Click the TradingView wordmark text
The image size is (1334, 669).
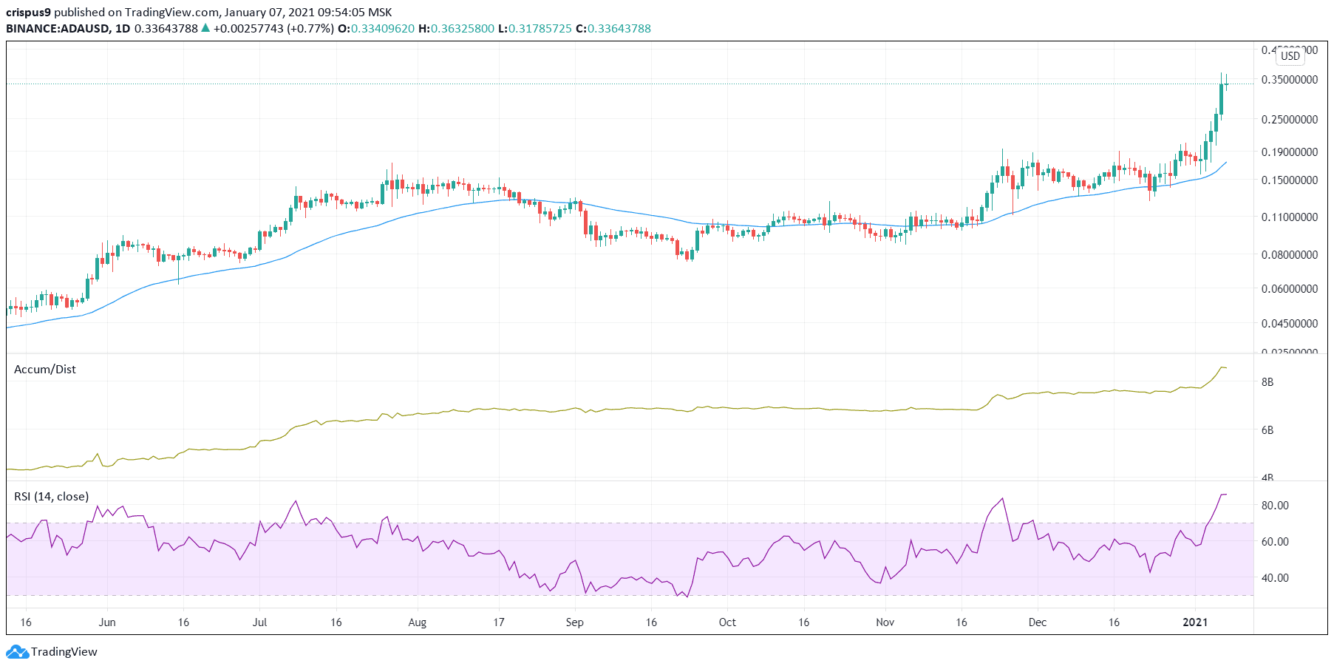click(64, 652)
